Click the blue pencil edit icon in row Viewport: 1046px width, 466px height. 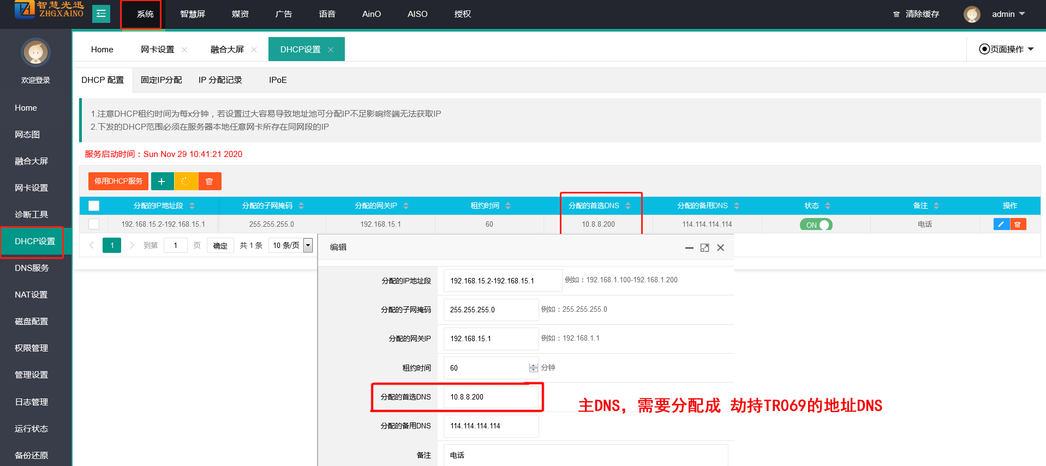[1001, 224]
